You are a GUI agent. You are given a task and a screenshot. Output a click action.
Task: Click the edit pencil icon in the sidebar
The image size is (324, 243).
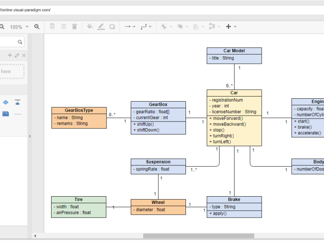[x=17, y=55]
